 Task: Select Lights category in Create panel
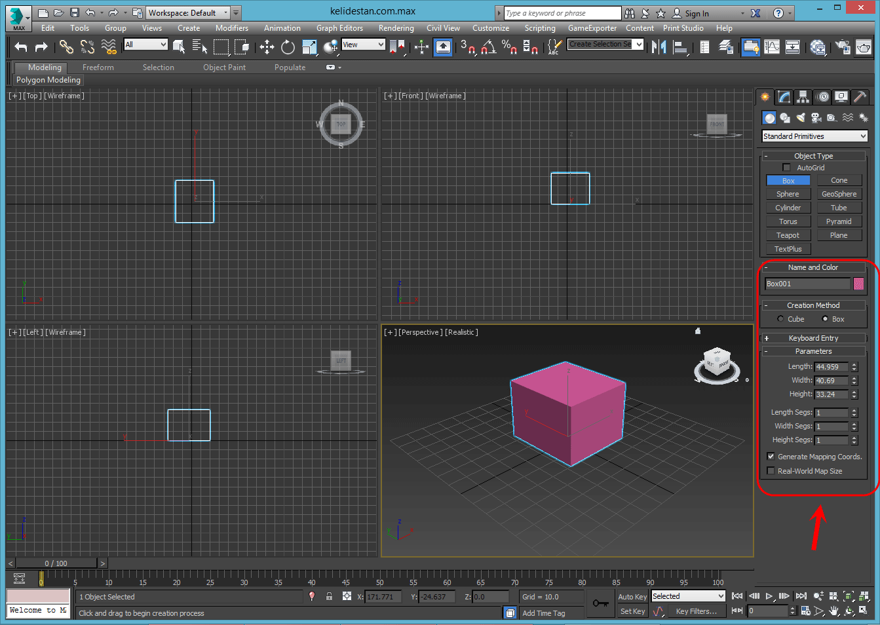pos(800,118)
